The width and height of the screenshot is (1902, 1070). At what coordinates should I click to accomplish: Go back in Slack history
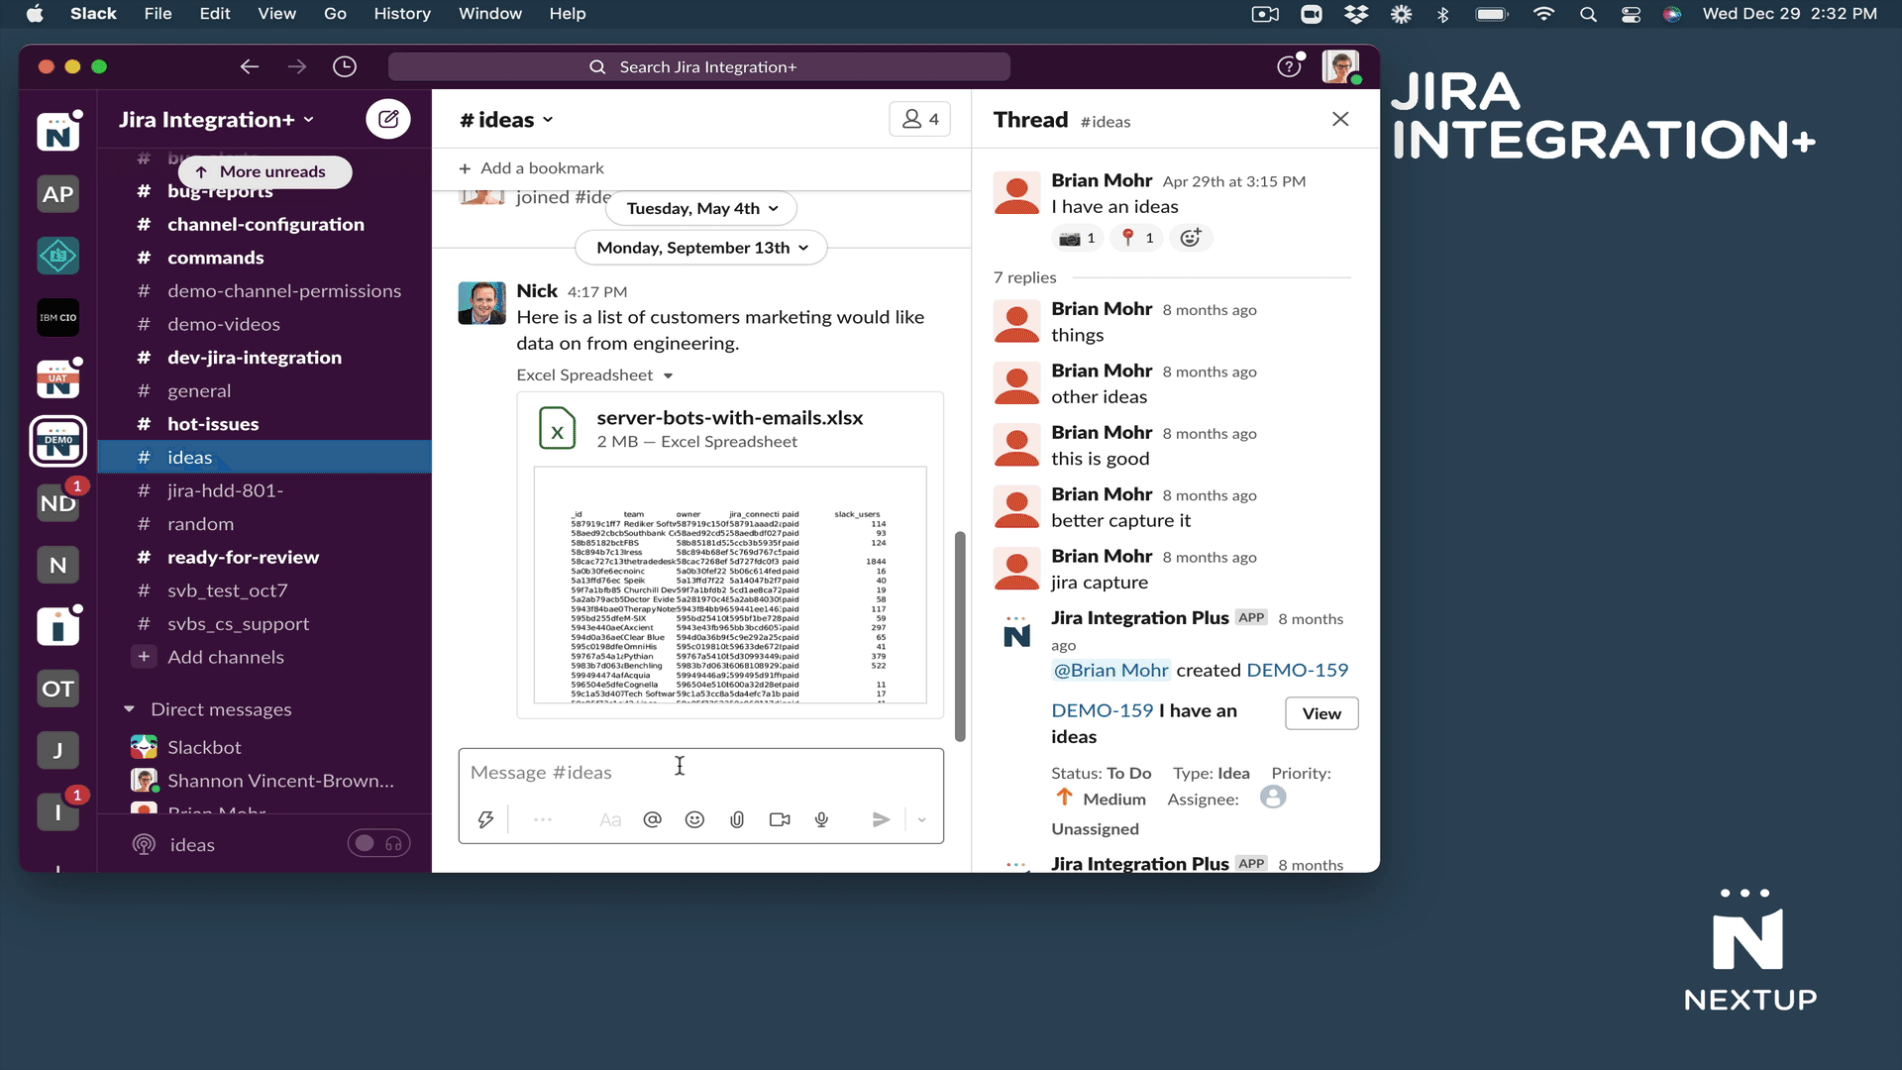[x=250, y=66]
